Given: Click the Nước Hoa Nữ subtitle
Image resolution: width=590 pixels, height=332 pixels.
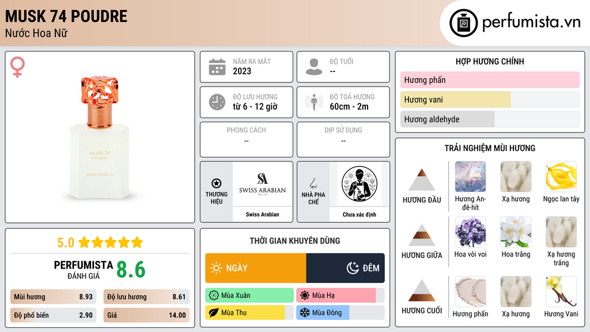Looking at the screenshot, I should 36,33.
